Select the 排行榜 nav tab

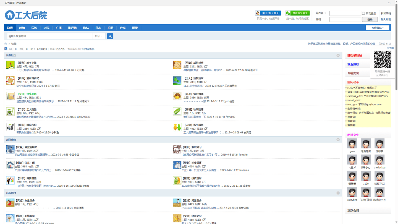coord(72,28)
